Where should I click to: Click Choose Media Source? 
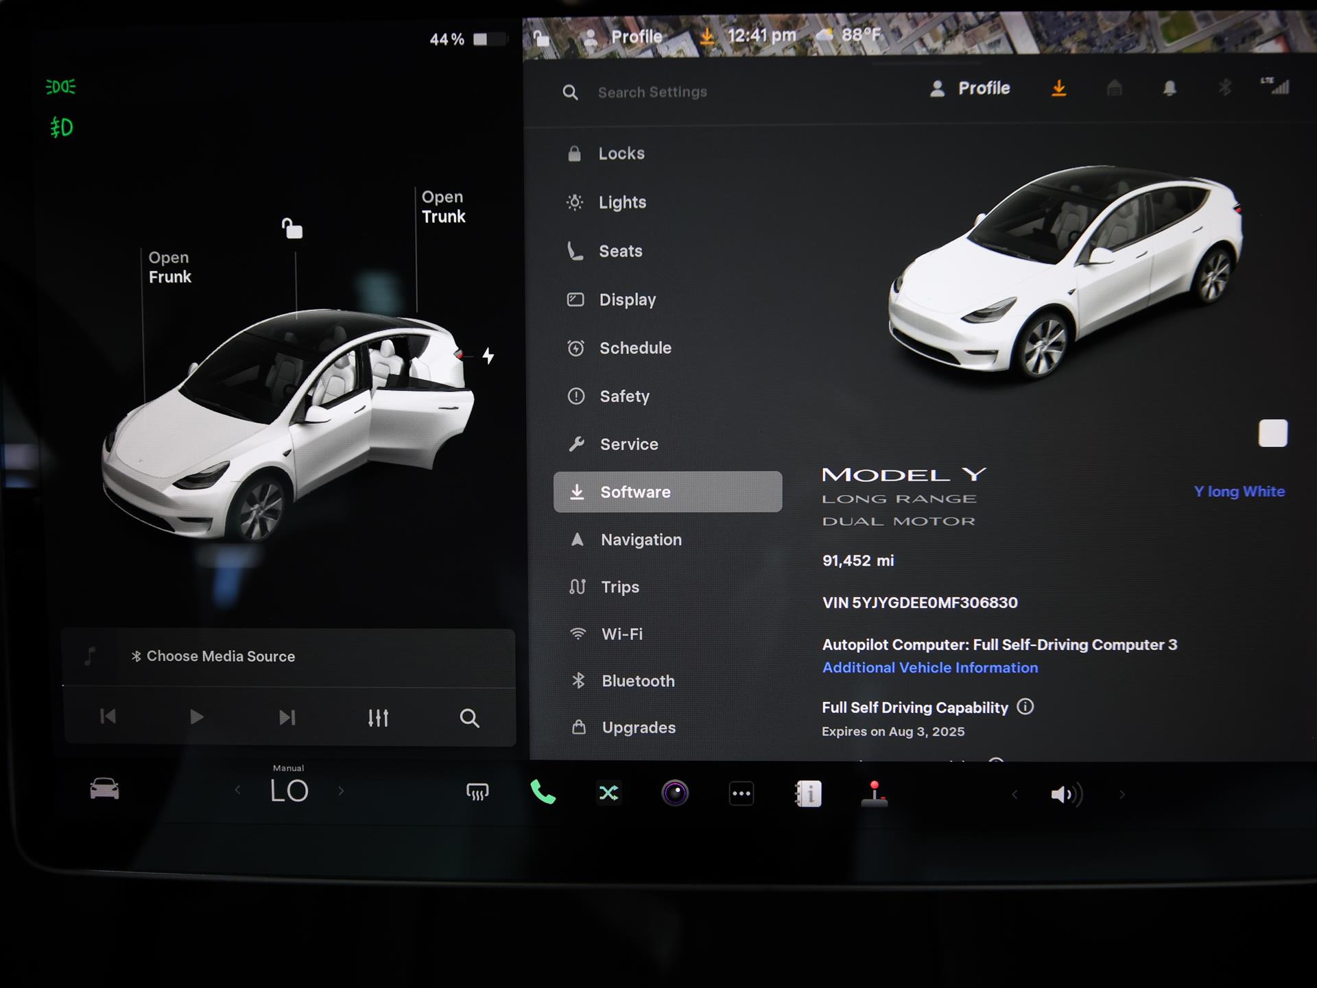point(213,656)
